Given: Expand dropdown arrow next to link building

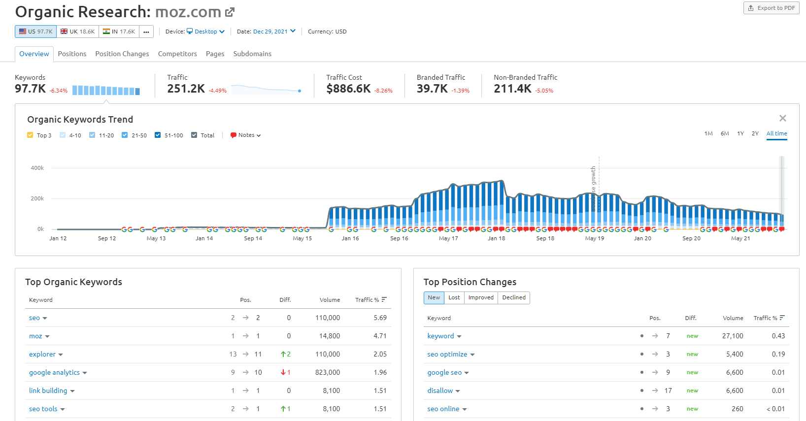Looking at the screenshot, I should tap(72, 391).
